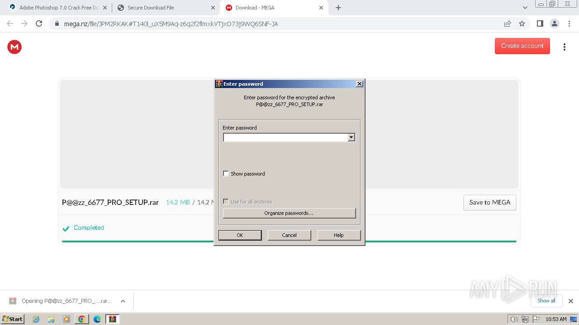Click the browser back arrow
This screenshot has width=579, height=325.
[10, 23]
